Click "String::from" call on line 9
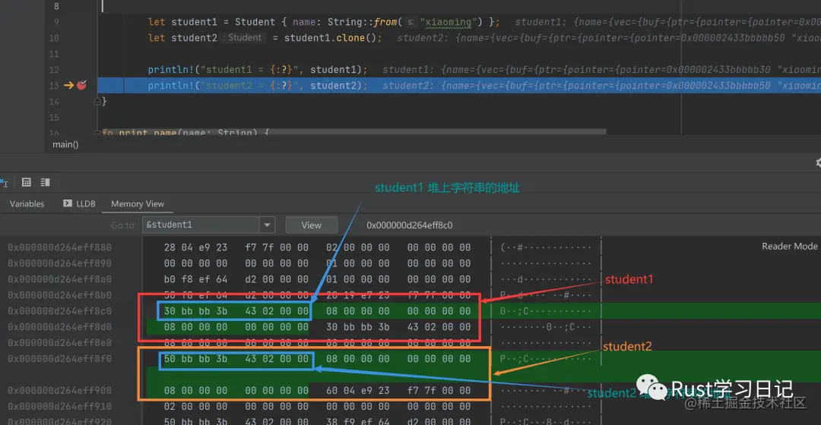The width and height of the screenshot is (821, 425). (x=363, y=22)
